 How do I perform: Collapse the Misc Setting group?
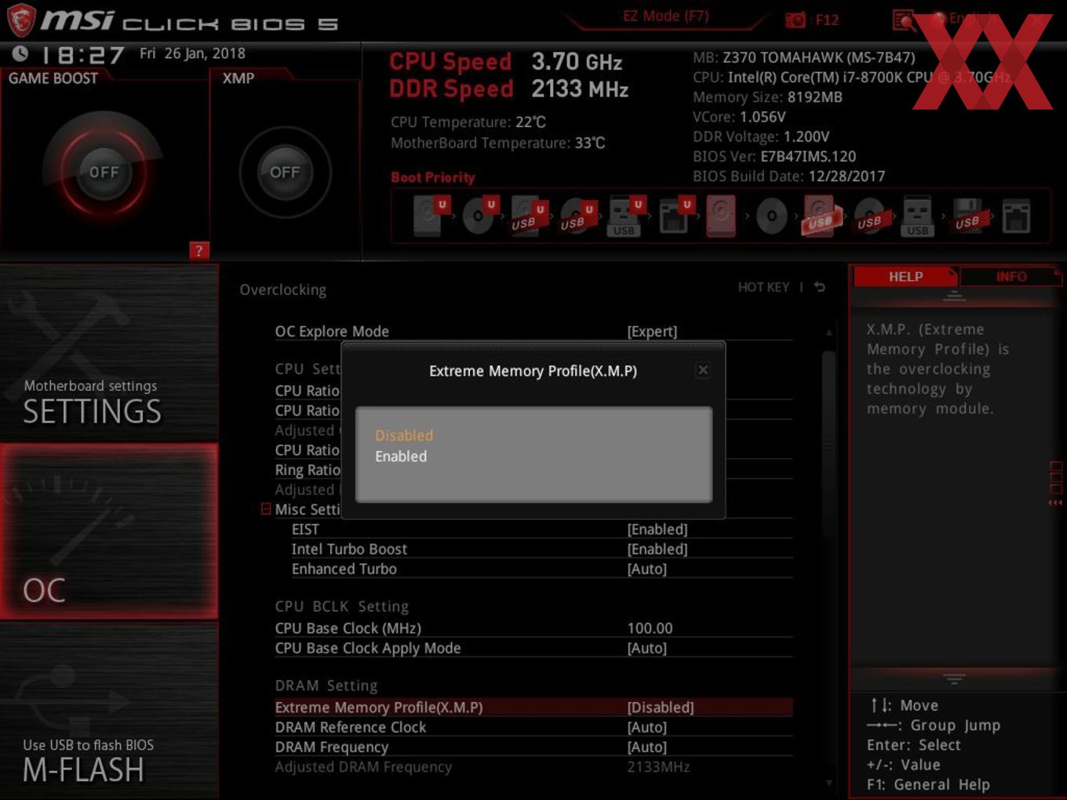pyautogui.click(x=266, y=509)
